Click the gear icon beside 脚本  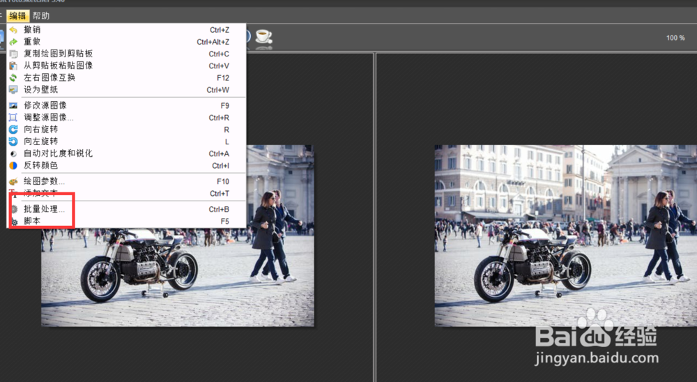pos(14,222)
